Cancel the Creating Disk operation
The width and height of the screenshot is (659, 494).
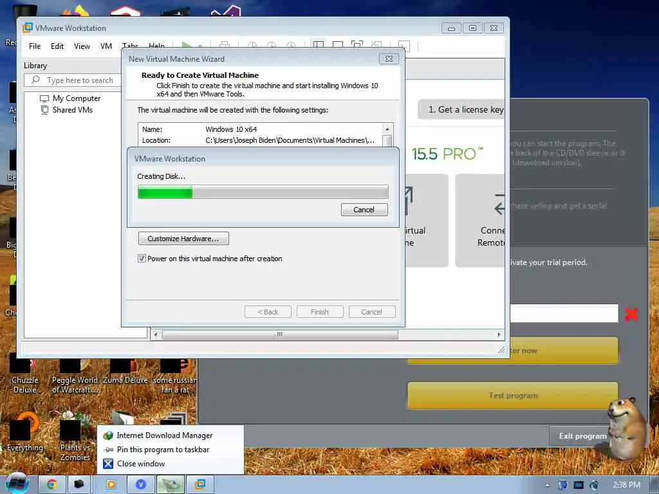pos(364,210)
